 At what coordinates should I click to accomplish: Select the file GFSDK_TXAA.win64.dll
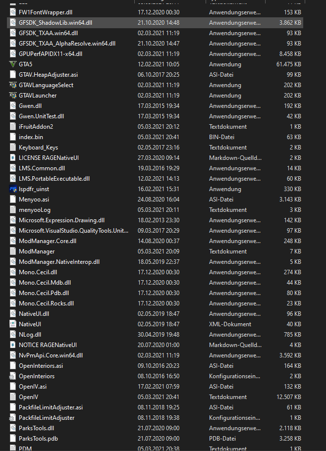pos(48,33)
